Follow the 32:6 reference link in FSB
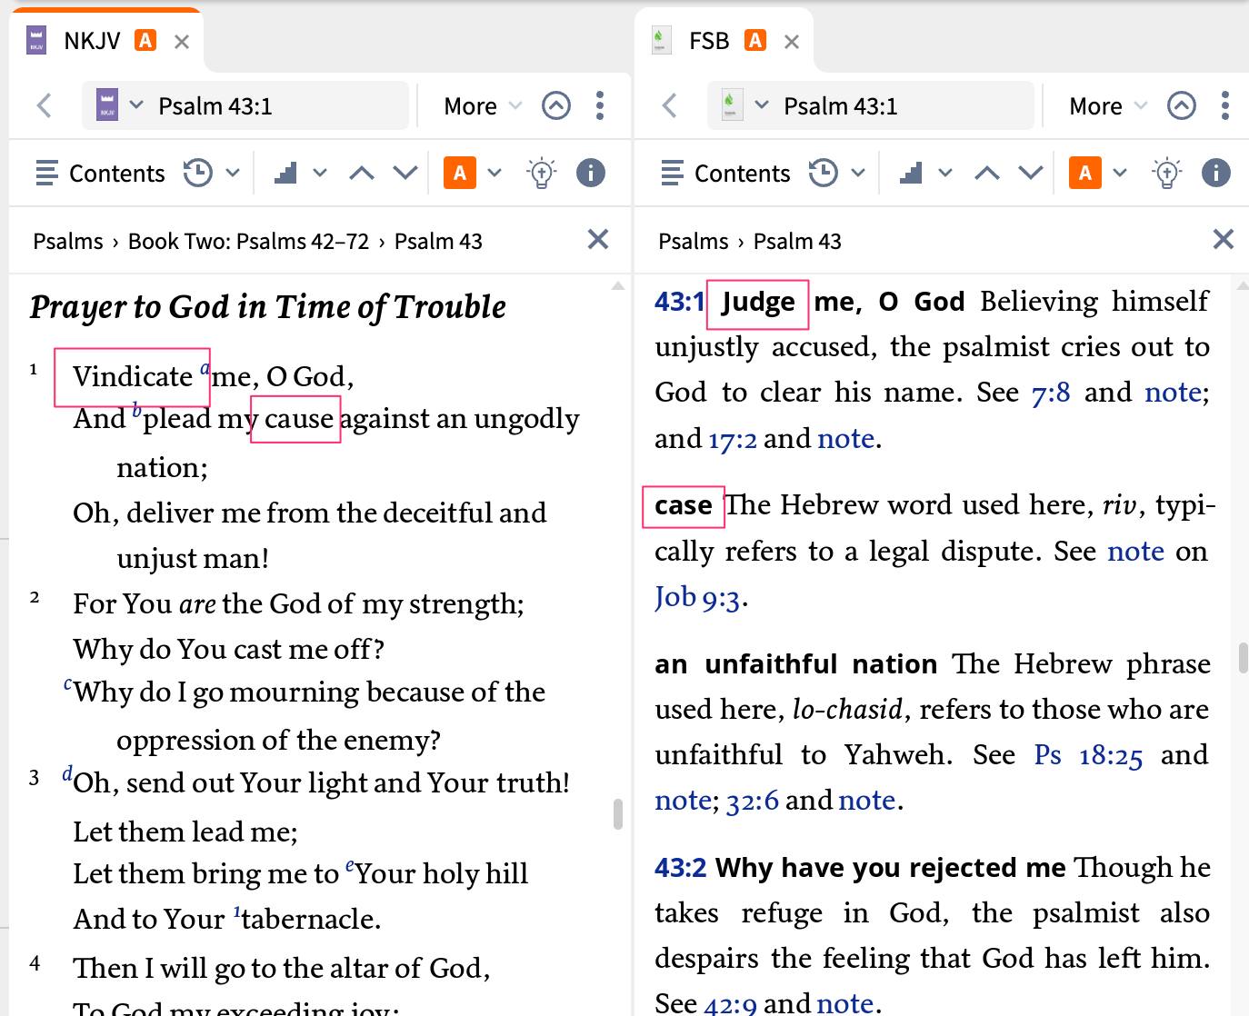Screen dimensions: 1249x1016 [x=753, y=801]
